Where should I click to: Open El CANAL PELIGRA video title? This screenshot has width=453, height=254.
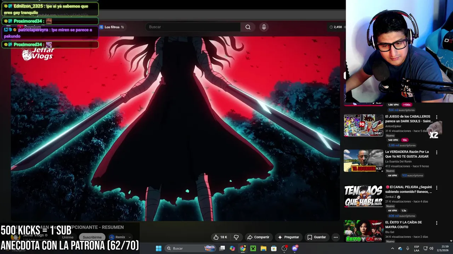(408, 189)
